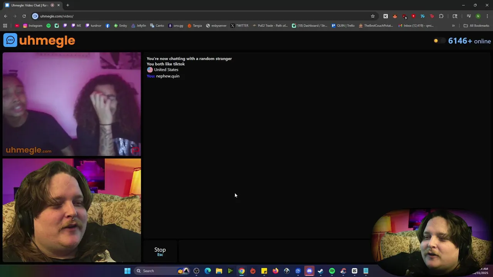The width and height of the screenshot is (493, 277).
Task: Open File Explorer from the taskbar
Action: tap(219, 271)
